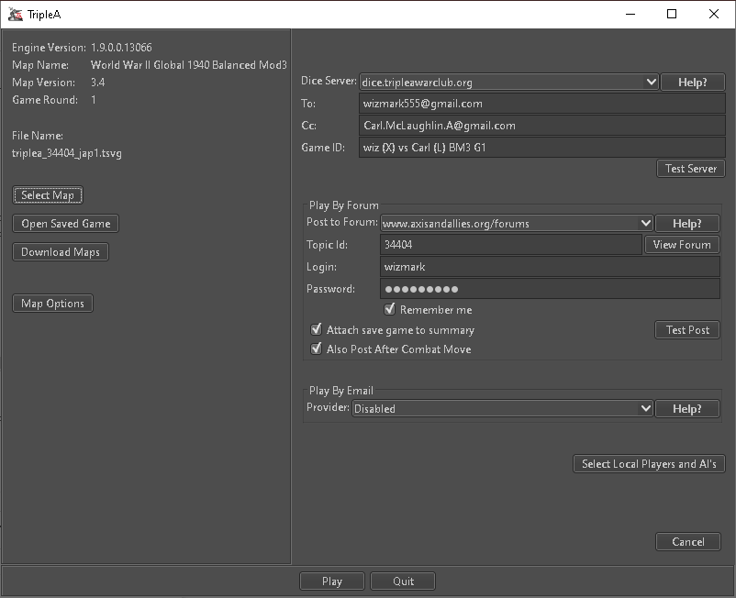The width and height of the screenshot is (736, 598).
Task: Click the Cancel button
Action: tap(688, 542)
